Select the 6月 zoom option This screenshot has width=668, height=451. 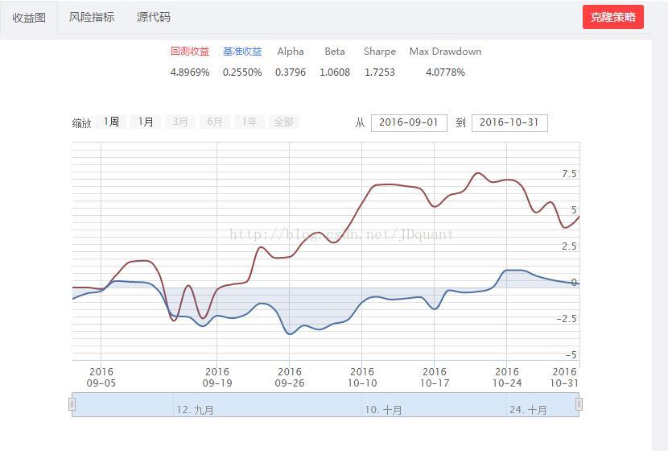pos(215,122)
